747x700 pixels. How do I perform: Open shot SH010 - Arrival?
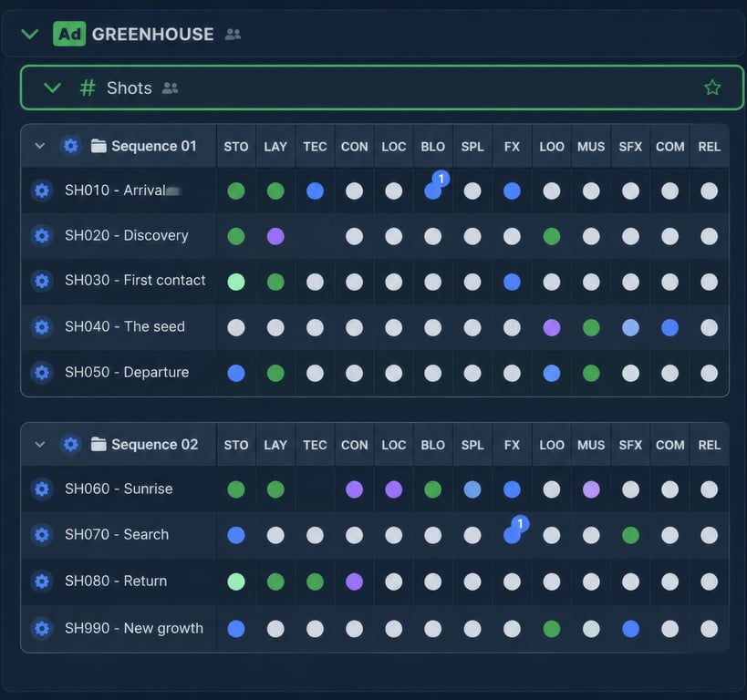point(115,190)
